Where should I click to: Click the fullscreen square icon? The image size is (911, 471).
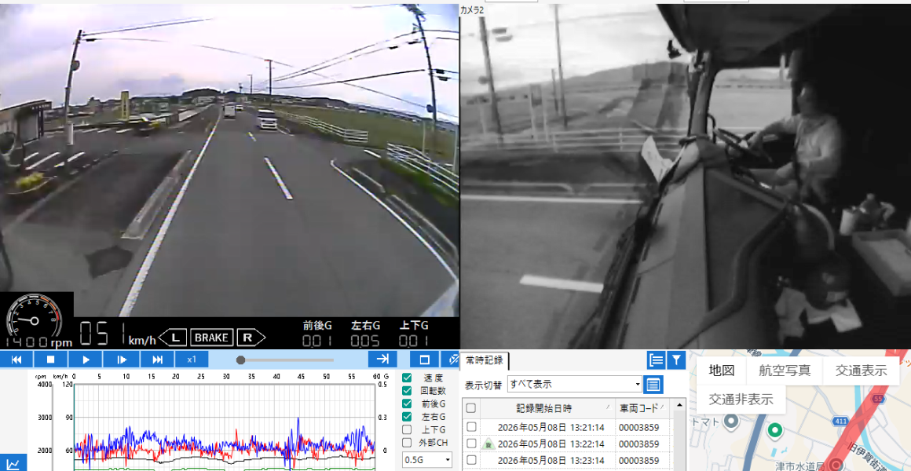(425, 360)
